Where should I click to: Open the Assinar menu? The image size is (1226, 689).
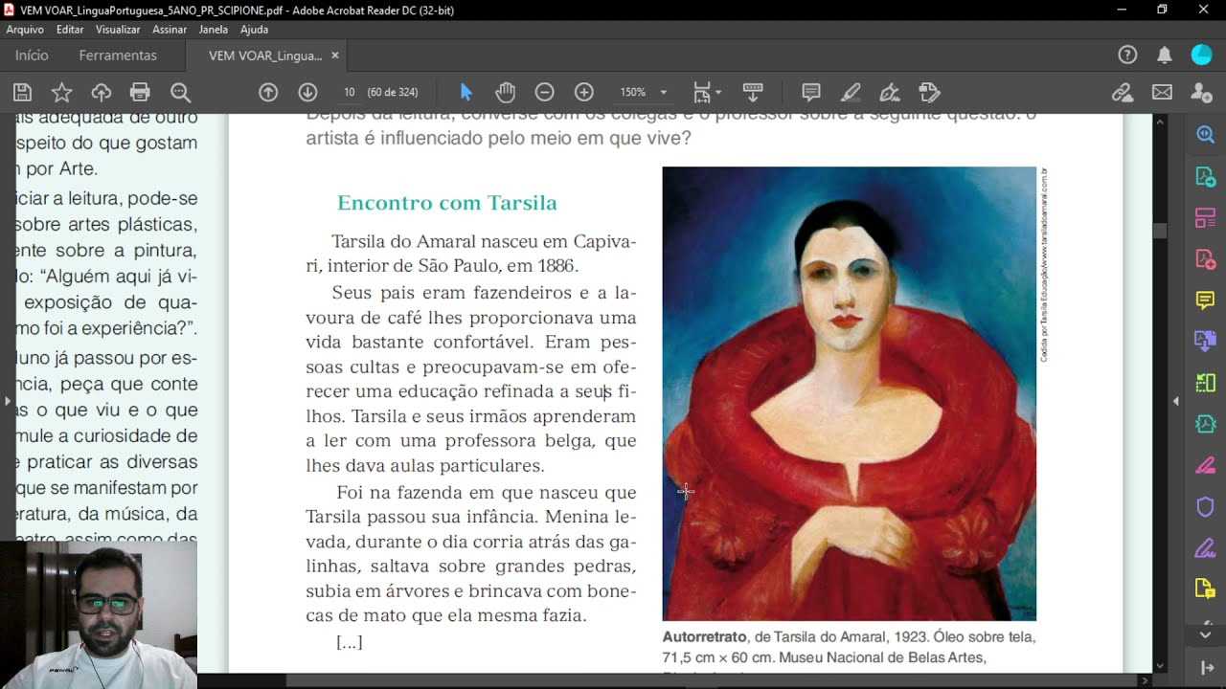pyautogui.click(x=170, y=30)
